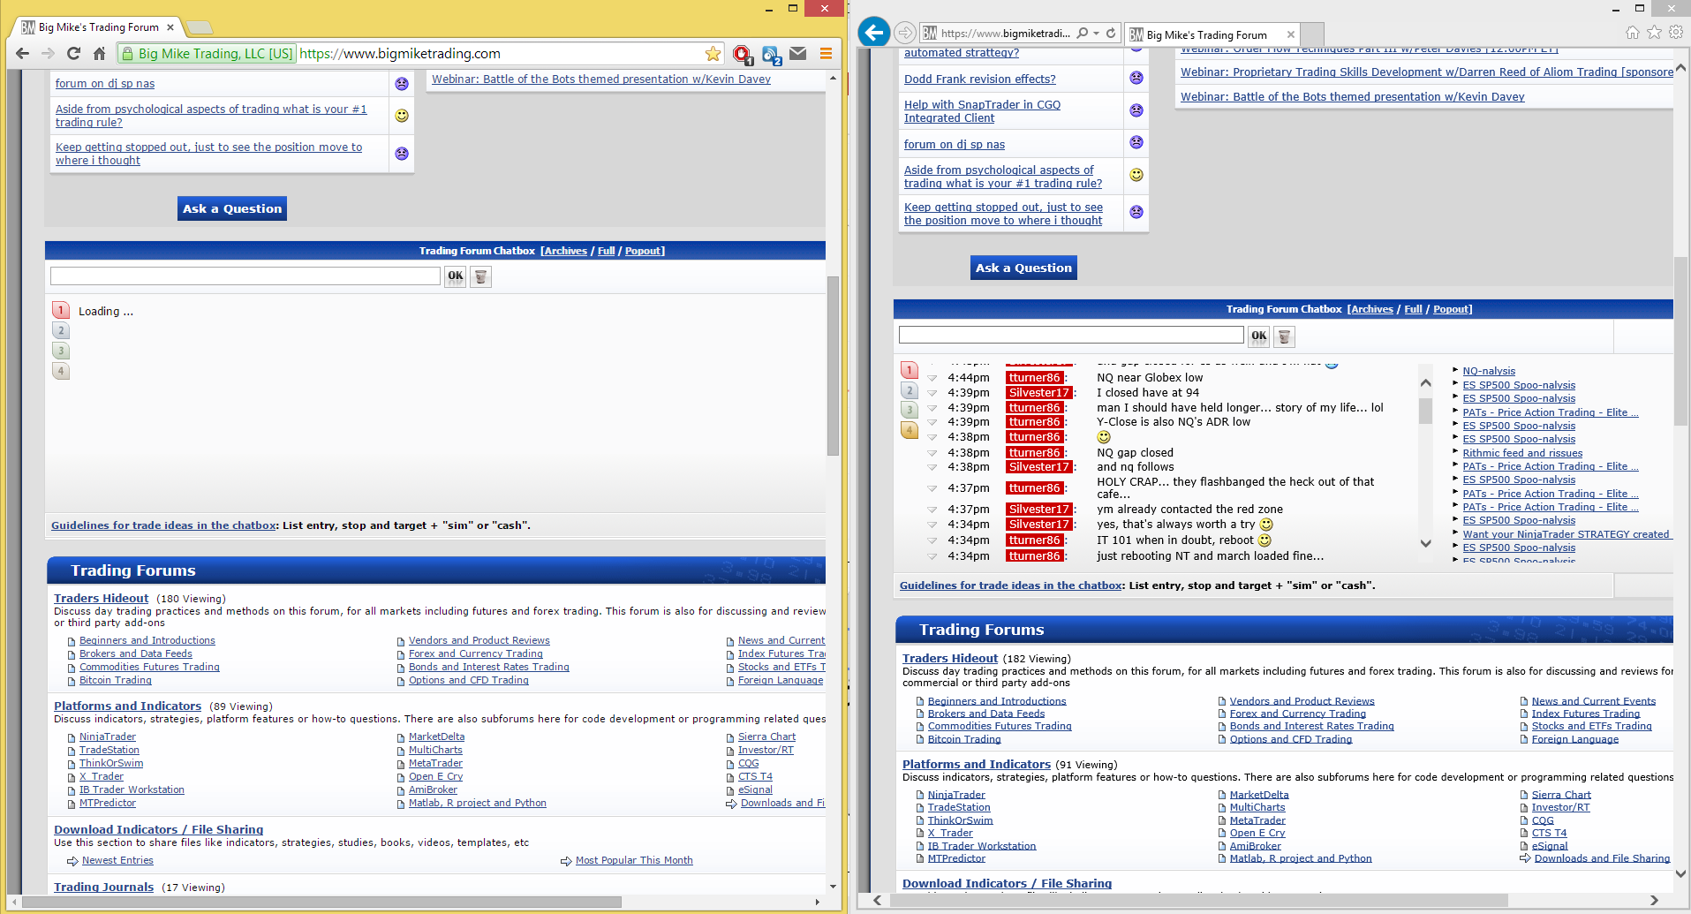Close the Internet Explorer tab
The image size is (1691, 914).
(x=1290, y=34)
